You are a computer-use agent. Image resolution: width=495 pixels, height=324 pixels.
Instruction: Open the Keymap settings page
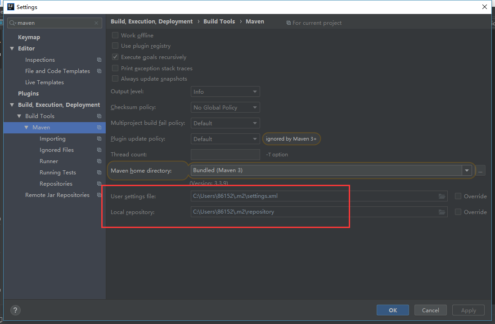tap(29, 37)
